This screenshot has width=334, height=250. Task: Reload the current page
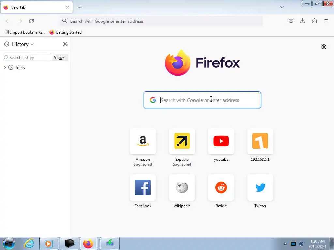[x=31, y=21]
